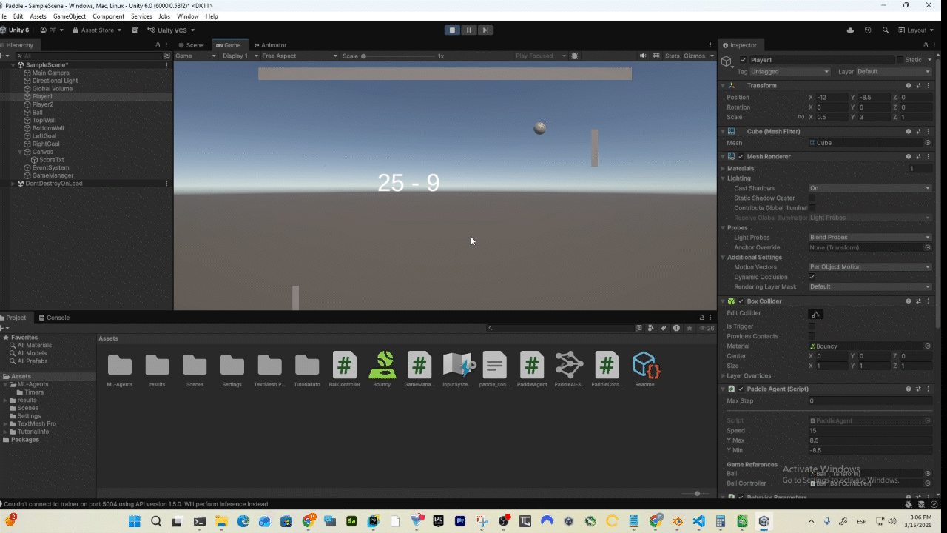Image resolution: width=947 pixels, height=533 pixels.
Task: Collapse the SampleScene root
Action: 13,65
